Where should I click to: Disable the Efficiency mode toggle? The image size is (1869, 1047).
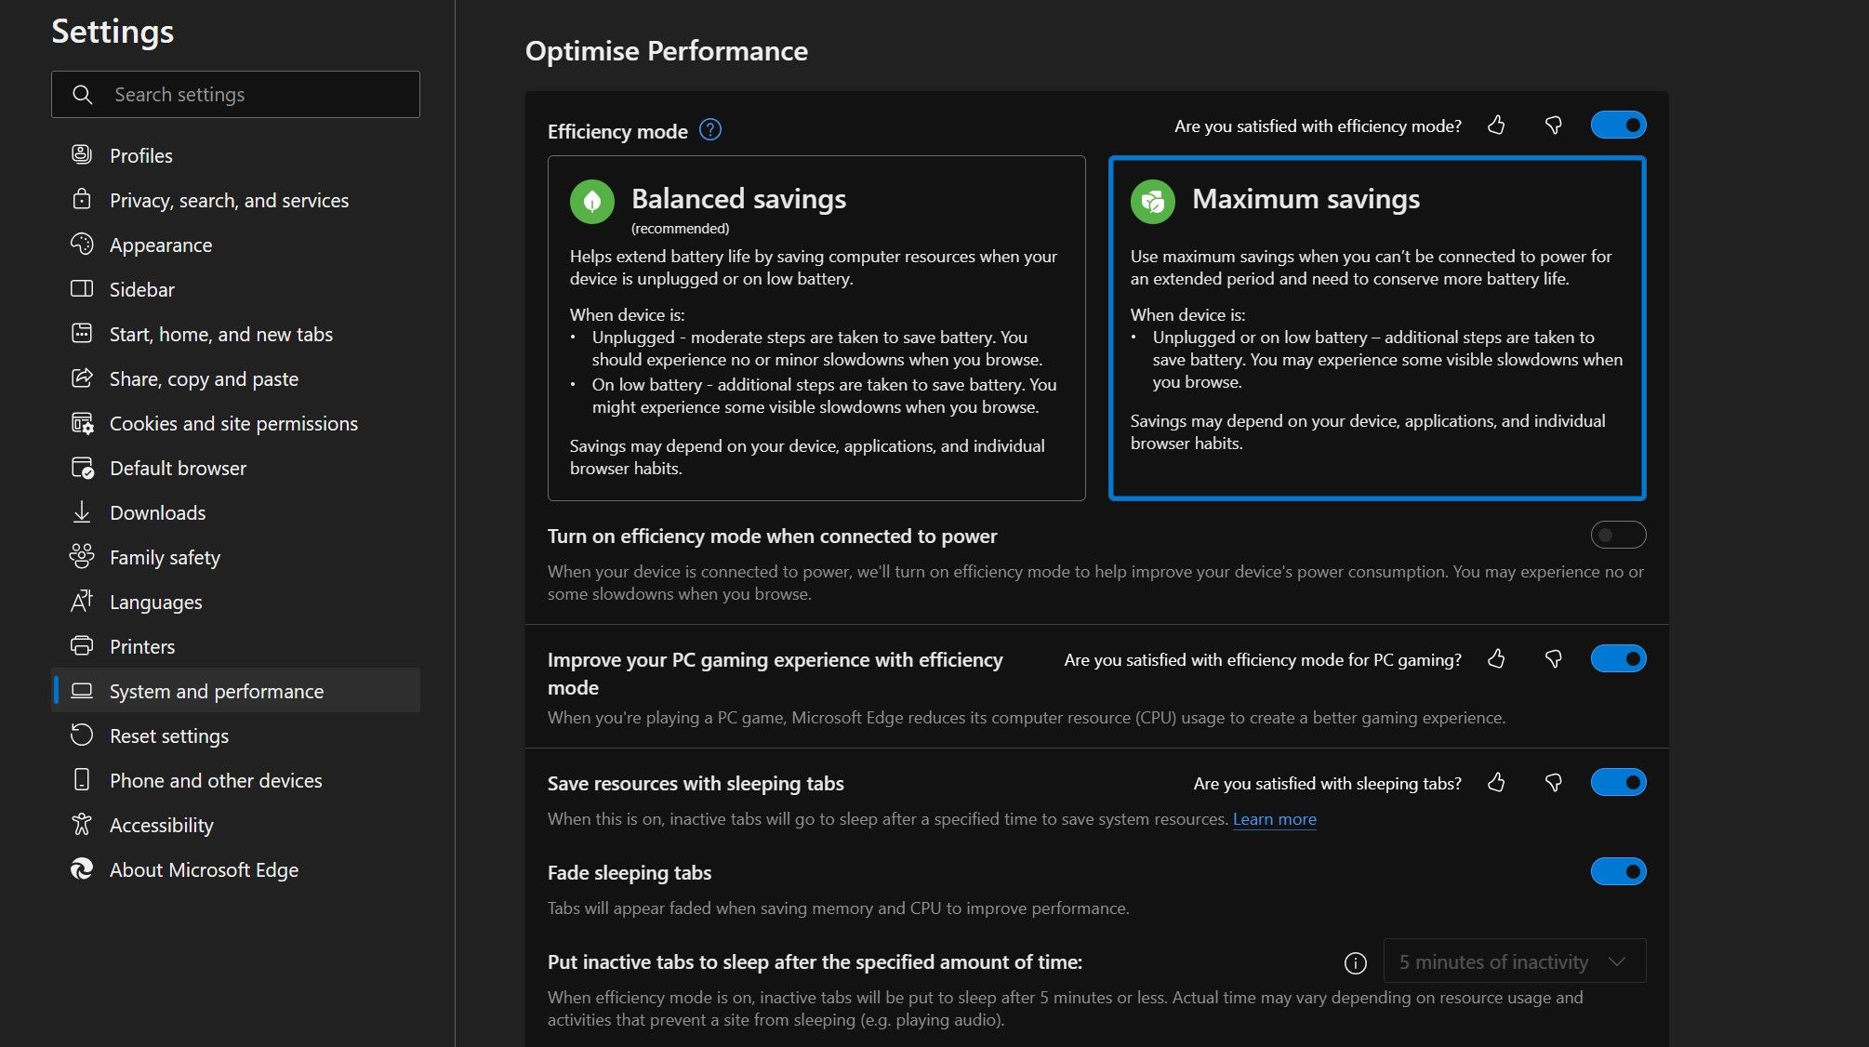pyautogui.click(x=1618, y=125)
